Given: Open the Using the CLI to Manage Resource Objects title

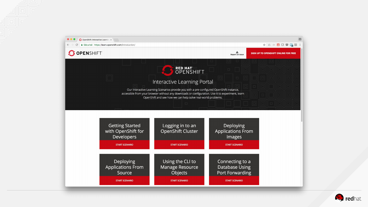Looking at the screenshot, I should tap(179, 167).
